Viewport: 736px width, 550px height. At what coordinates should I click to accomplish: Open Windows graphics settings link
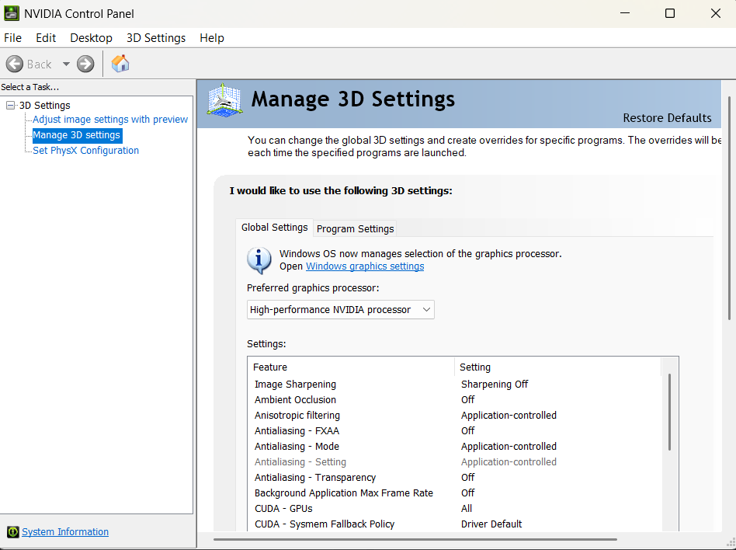(365, 266)
